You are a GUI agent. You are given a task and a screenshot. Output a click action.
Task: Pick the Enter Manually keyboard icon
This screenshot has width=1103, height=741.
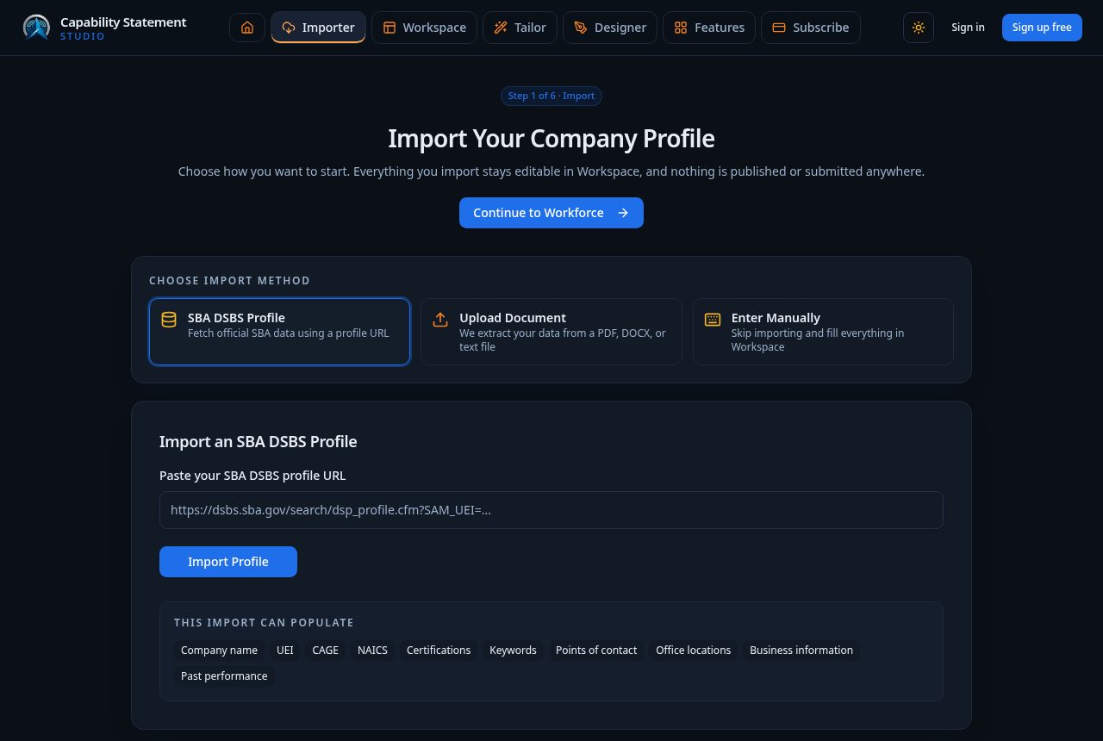pos(713,320)
